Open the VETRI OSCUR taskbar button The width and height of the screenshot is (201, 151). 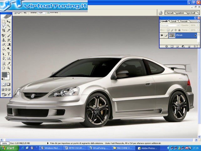tap(75, 148)
